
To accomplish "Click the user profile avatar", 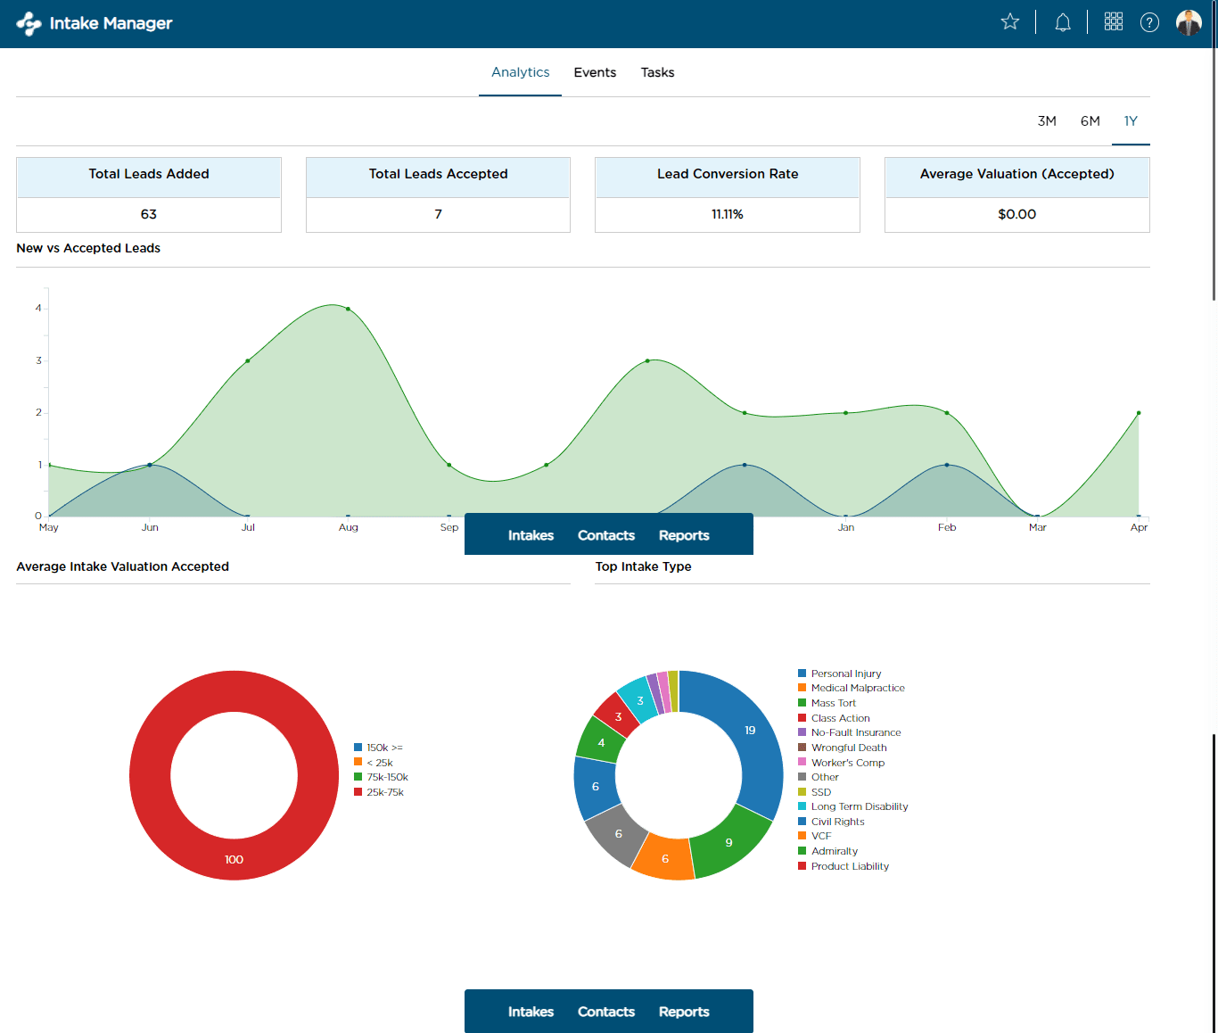I will (1189, 21).
